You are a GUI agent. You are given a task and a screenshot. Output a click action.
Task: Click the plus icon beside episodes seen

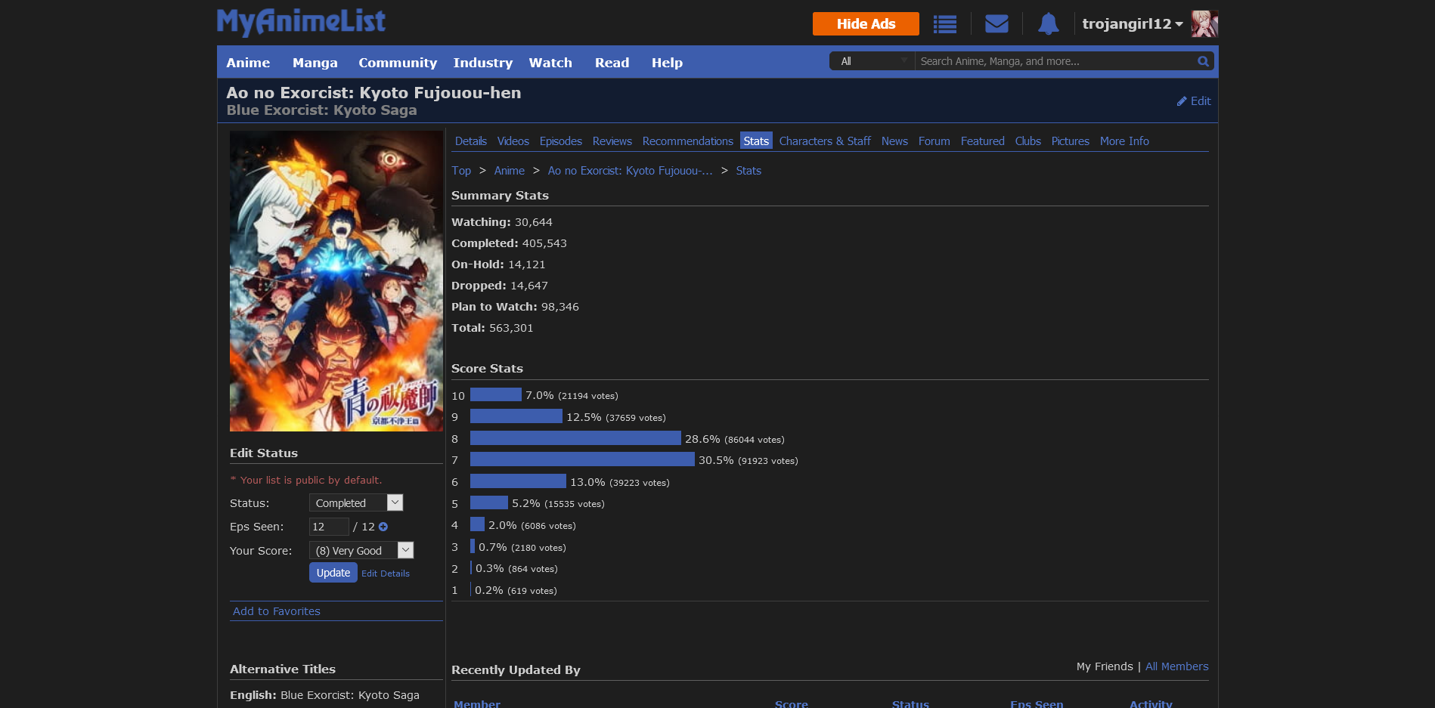pos(383,527)
